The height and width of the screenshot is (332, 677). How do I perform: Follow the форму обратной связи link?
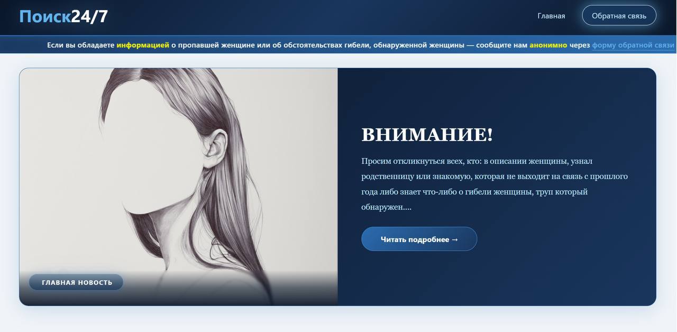coord(633,45)
